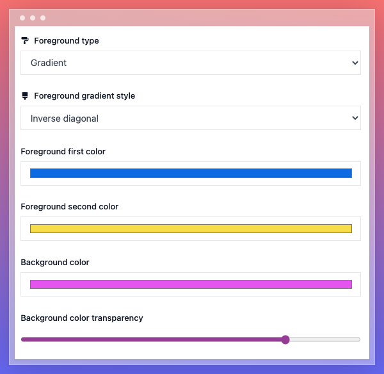
Task: Click the paint roller icon beside Foreground type
Action: (25, 41)
